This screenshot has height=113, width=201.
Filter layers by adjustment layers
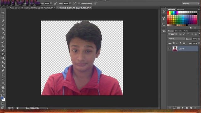(x=184, y=34)
